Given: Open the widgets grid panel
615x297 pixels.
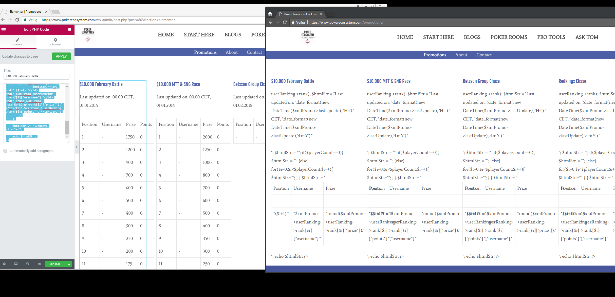Looking at the screenshot, I should click(69, 30).
